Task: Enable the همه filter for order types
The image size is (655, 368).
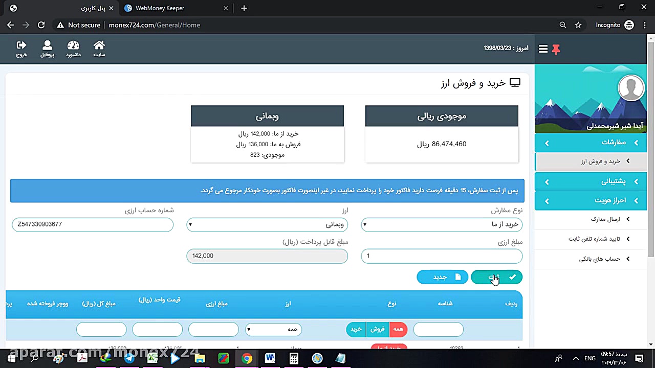Action: (x=398, y=329)
